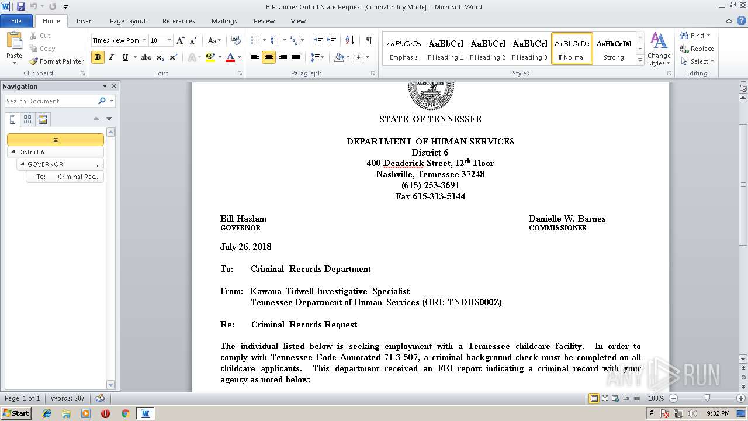
Task: Close the Navigation pane
Action: pos(114,86)
